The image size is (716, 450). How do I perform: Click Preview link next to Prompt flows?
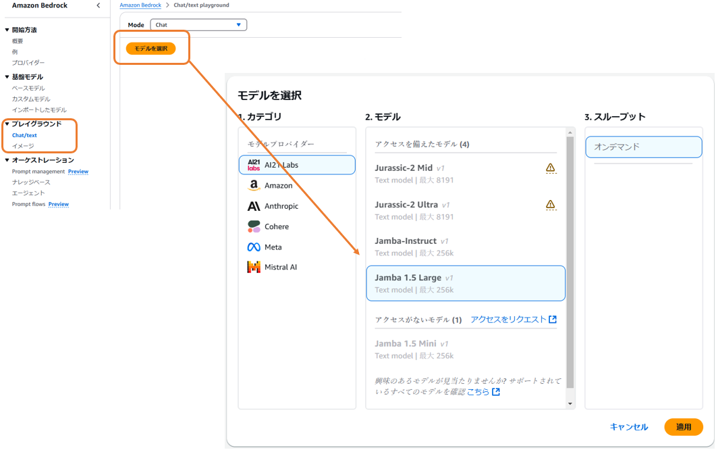coord(59,205)
